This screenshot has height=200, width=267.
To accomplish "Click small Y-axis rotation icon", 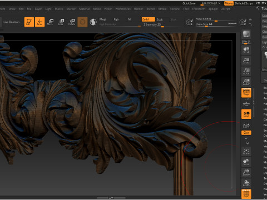I will pyautogui.click(x=246, y=138).
